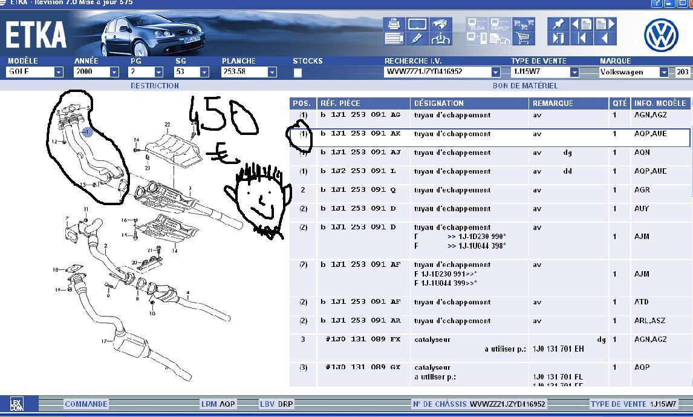The width and height of the screenshot is (693, 417).
Task: Open the RESTRICTION tab
Action: 155,85
